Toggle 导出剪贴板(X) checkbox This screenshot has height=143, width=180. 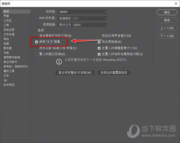[99, 42]
